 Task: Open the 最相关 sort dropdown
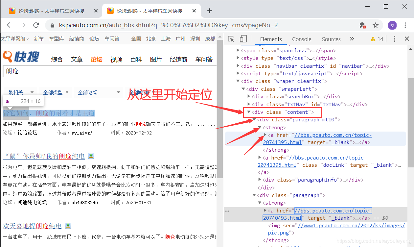pyautogui.click(x=21, y=92)
